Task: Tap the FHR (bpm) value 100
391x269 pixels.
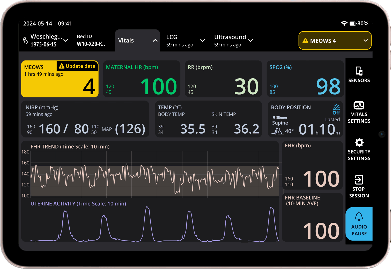Action: (x=321, y=179)
